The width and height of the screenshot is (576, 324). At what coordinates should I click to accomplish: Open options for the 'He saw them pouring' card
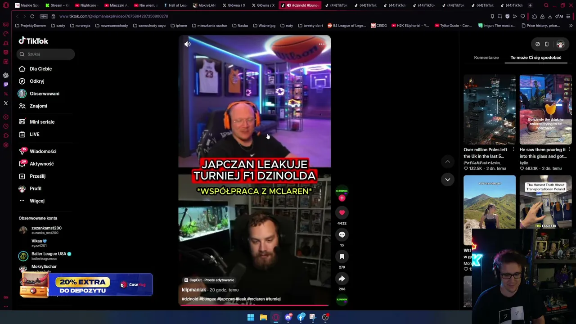click(x=569, y=150)
